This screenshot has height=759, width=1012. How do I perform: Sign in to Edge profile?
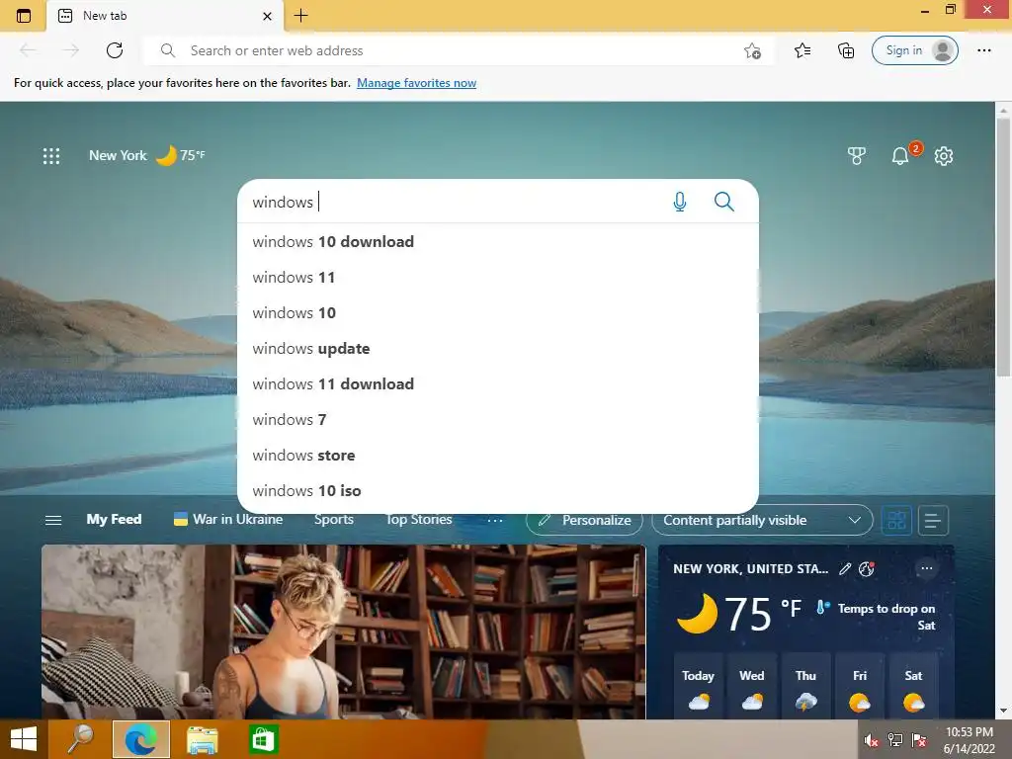pyautogui.click(x=914, y=50)
